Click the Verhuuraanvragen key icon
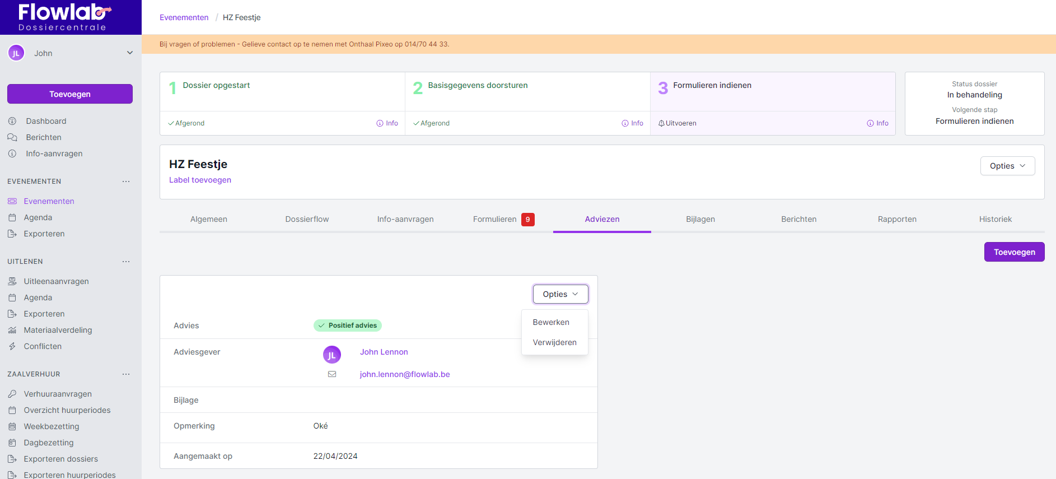Viewport: 1056px width, 479px height. coord(12,394)
